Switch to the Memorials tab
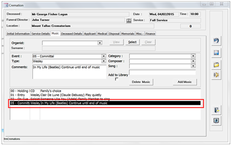The width and height of the screenshot is (231, 145). (128, 34)
